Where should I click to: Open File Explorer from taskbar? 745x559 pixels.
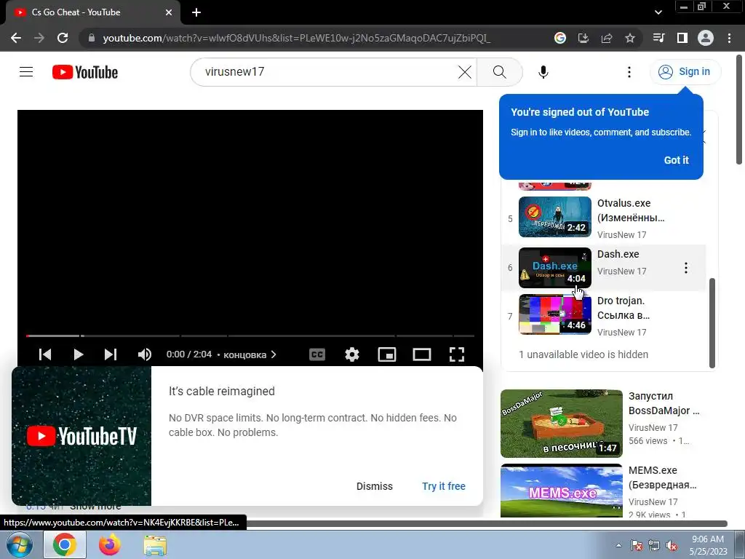155,545
